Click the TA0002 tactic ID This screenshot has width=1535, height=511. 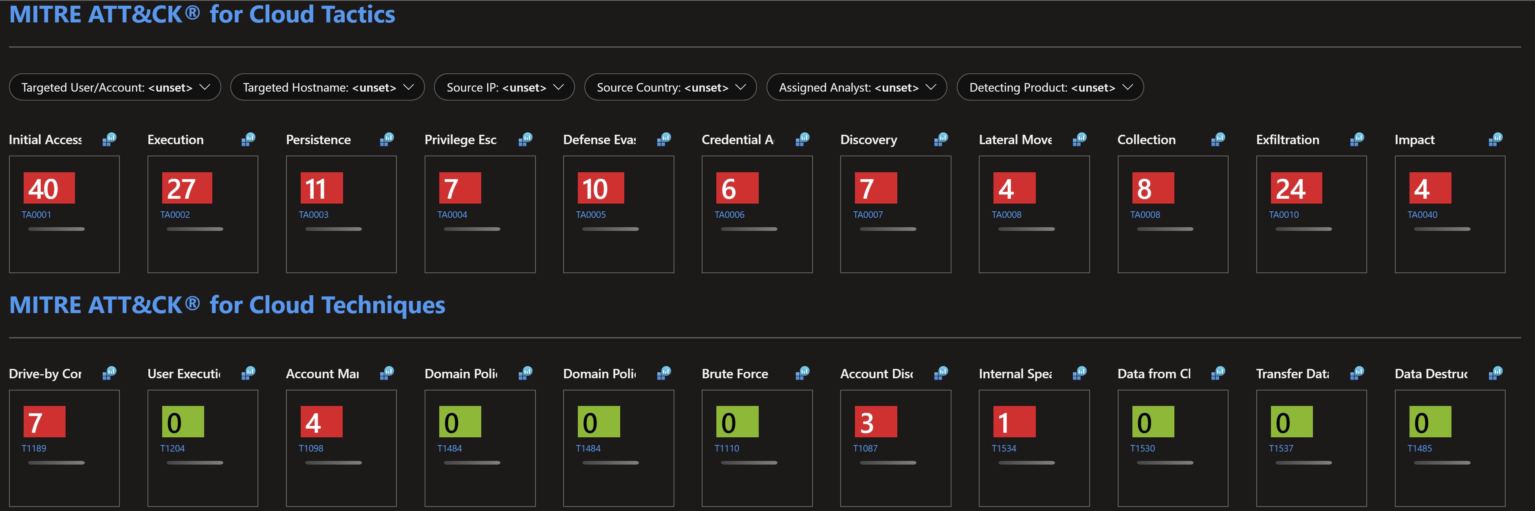[x=174, y=215]
